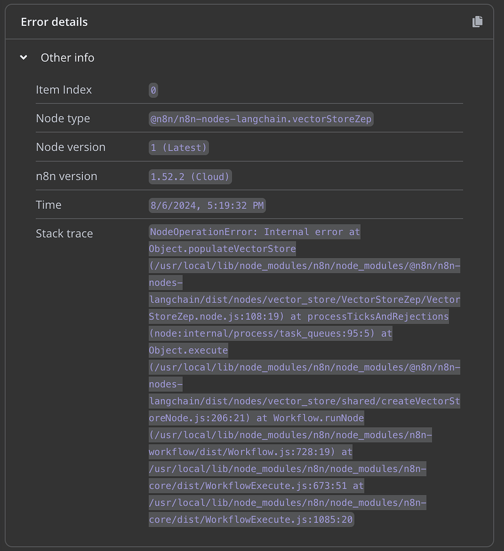Image resolution: width=504 pixels, height=551 pixels.
Task: Collapse the Other info section chevron
Action: pyautogui.click(x=24, y=57)
